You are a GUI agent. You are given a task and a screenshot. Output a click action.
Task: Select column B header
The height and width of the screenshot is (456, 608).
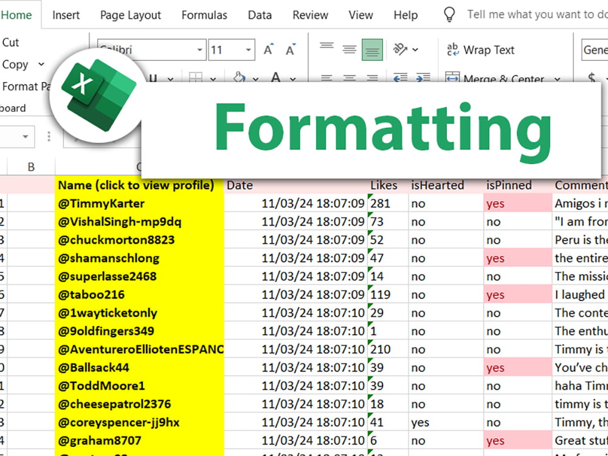coord(31,167)
